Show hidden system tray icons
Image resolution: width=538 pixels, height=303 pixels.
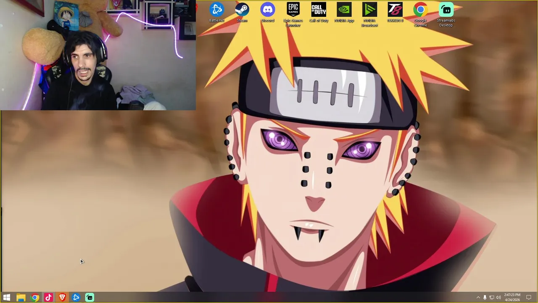(478, 298)
